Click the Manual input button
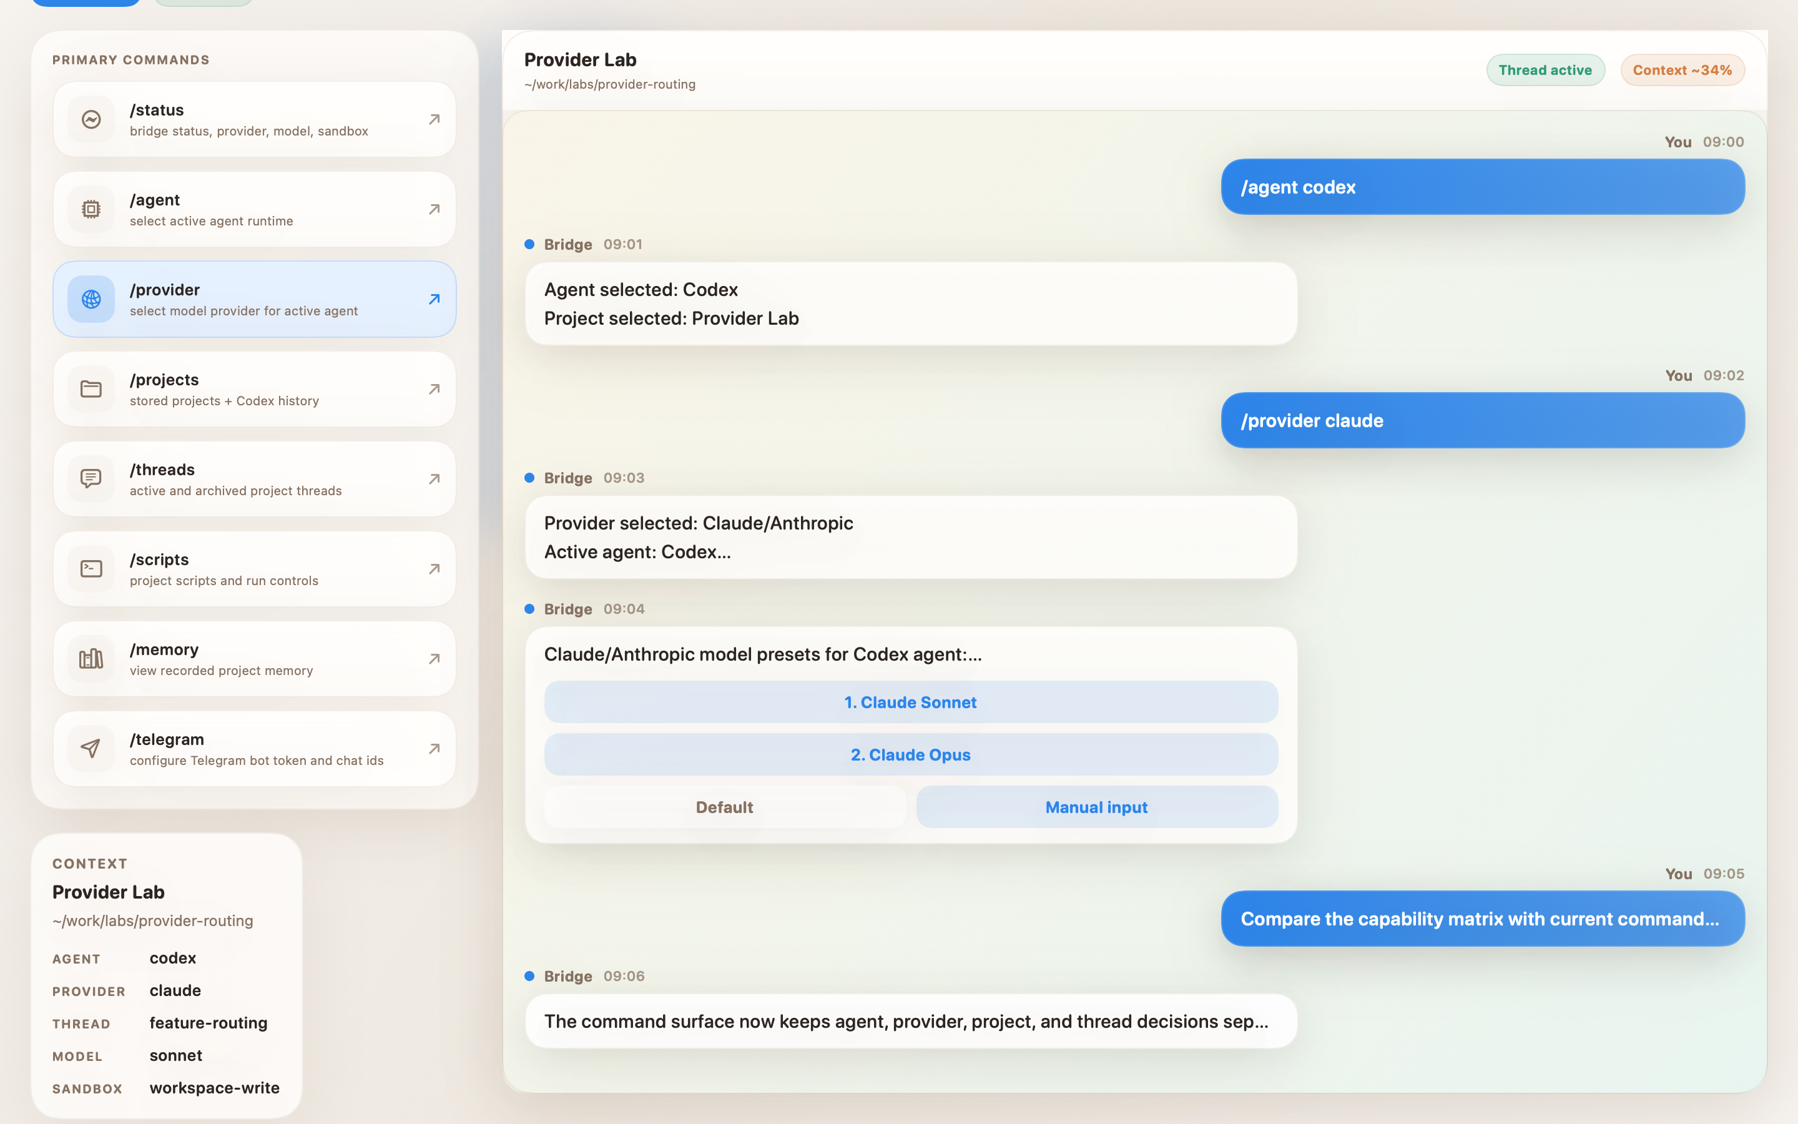This screenshot has height=1124, width=1798. pos(1097,807)
